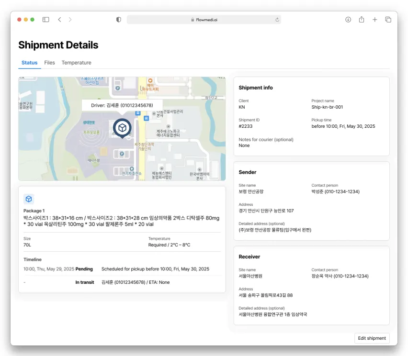This screenshot has height=356, width=408.
Task: Click the package marker pin on map
Action: [x=122, y=128]
